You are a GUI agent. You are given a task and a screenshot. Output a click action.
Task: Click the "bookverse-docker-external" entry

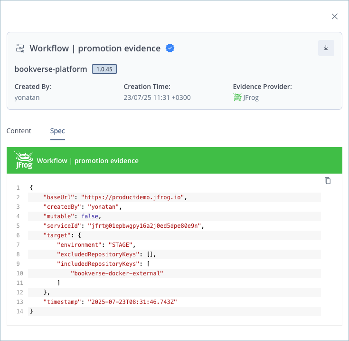coord(117,273)
